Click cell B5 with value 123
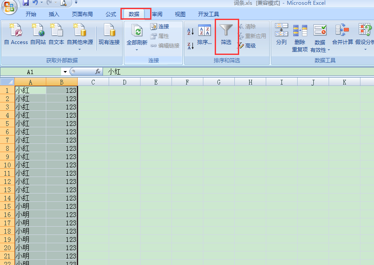Image resolution: width=374 pixels, height=265 pixels. tap(62, 123)
